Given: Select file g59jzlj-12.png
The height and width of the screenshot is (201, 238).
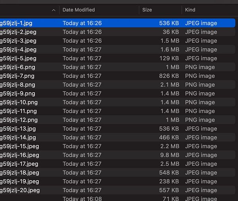Looking at the screenshot, I should point(118,120).
